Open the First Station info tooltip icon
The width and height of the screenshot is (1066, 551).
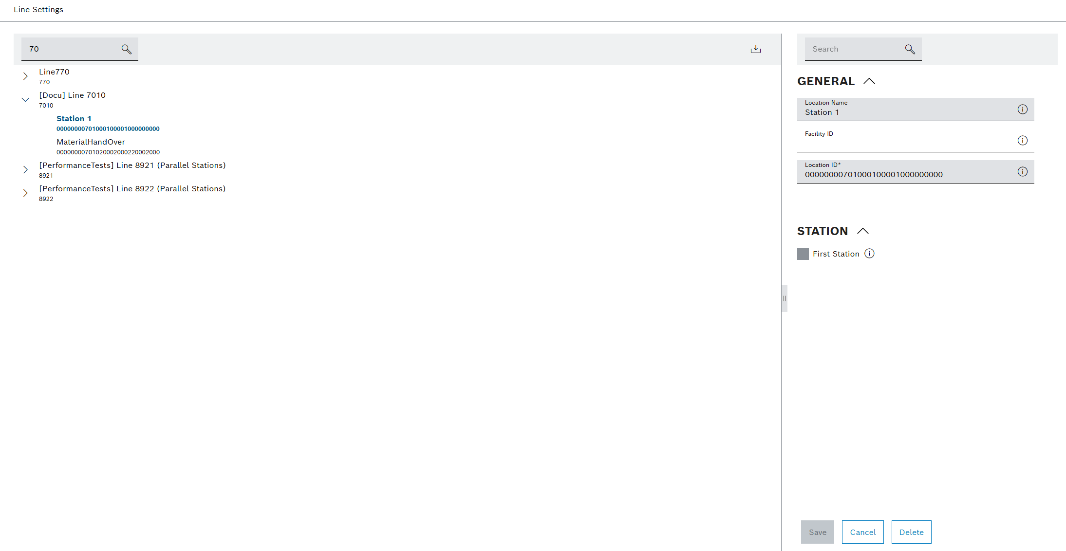click(870, 253)
